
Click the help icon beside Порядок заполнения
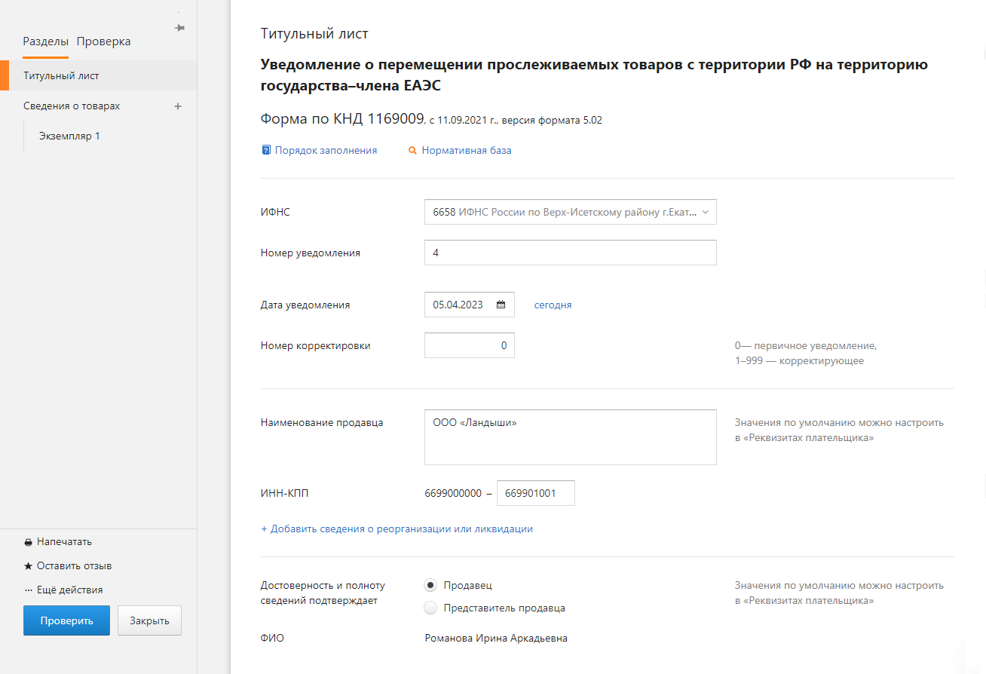pos(266,150)
